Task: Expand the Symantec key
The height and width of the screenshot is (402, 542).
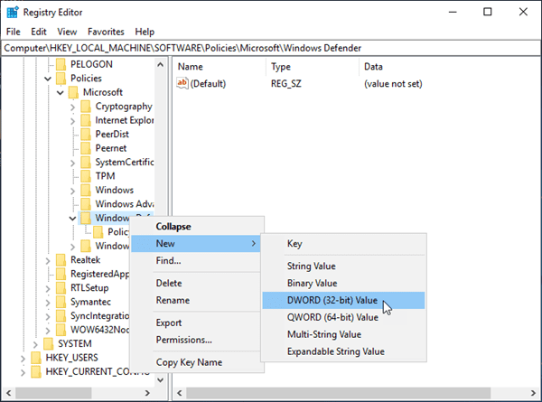Action: (x=48, y=302)
